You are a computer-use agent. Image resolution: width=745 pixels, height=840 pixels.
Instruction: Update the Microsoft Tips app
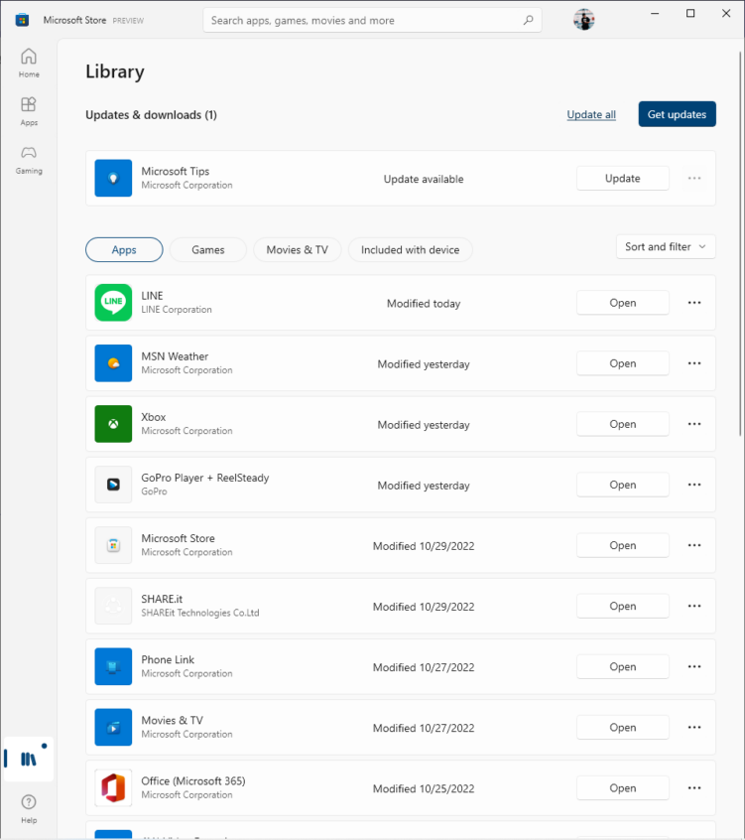click(622, 179)
